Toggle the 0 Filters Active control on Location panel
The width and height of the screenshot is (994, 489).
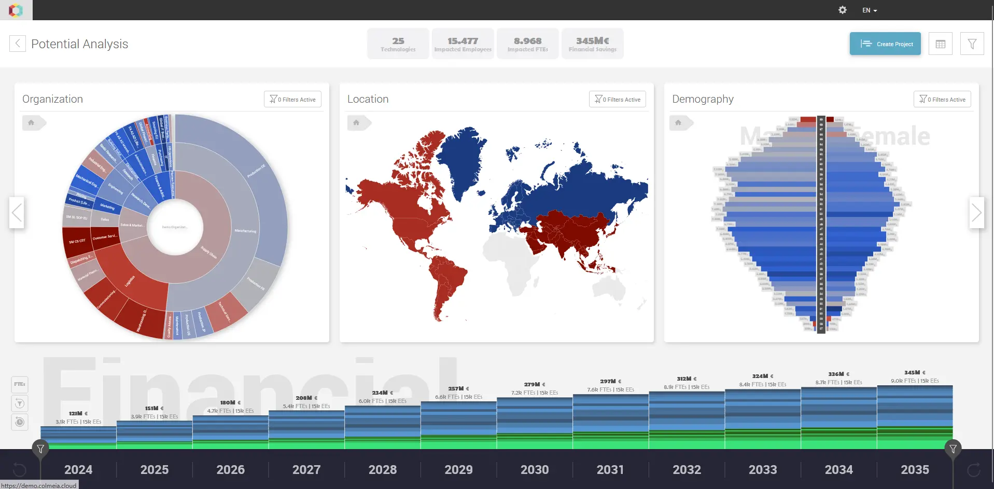(x=617, y=99)
